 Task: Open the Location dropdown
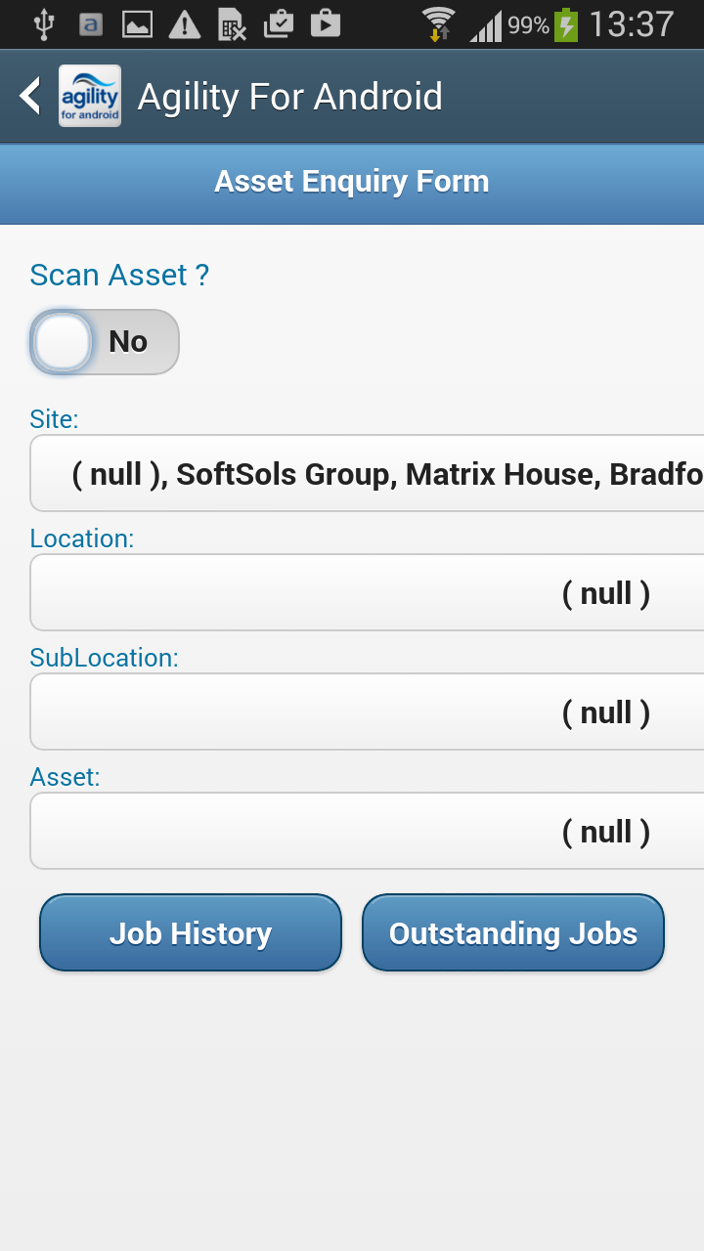[368, 593]
